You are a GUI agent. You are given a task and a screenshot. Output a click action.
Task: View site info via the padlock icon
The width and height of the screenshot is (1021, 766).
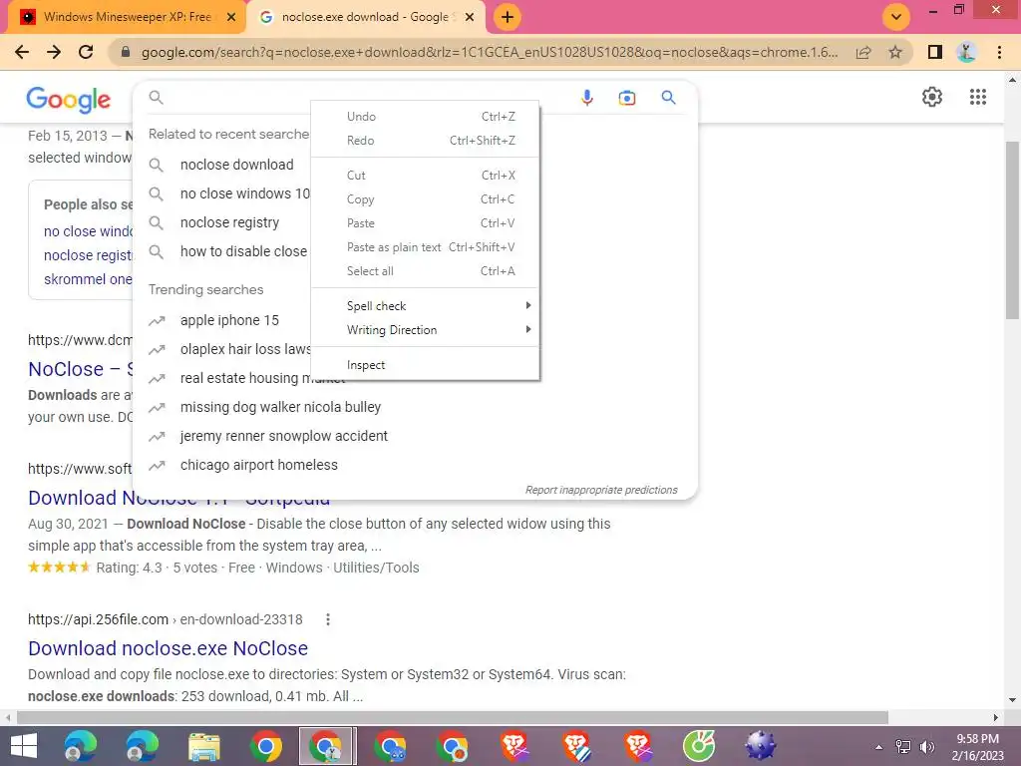point(126,52)
